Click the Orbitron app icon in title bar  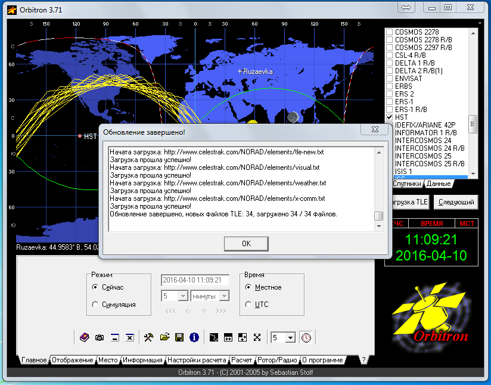12,10
